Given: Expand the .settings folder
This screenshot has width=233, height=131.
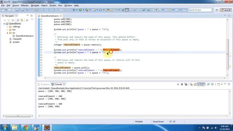Looking at the screenshot, I should (x=7, y=27).
